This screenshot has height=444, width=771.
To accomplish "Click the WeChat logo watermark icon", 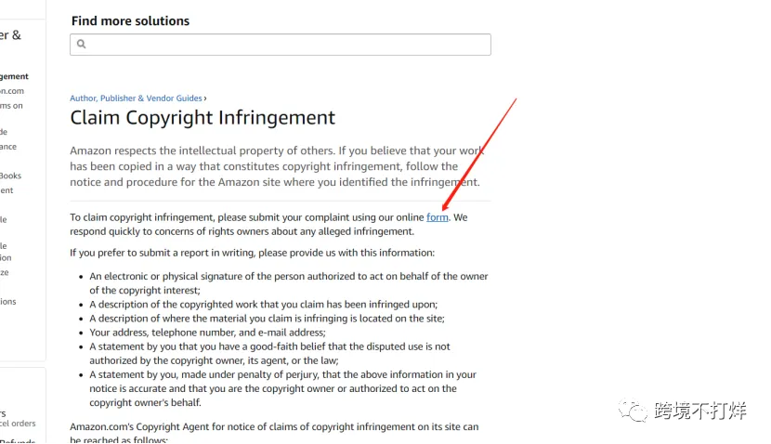I will point(633,411).
